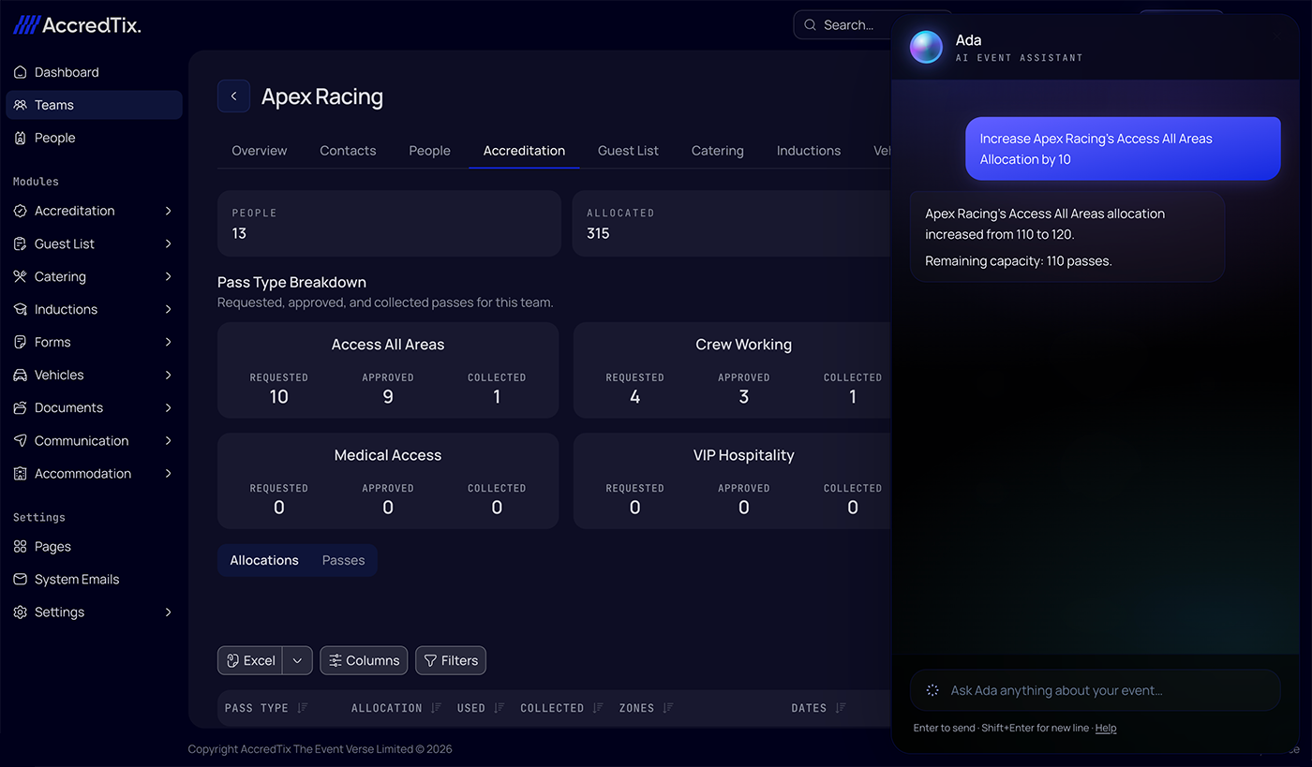Switch to the People tab
The width and height of the screenshot is (1312, 767).
point(429,151)
